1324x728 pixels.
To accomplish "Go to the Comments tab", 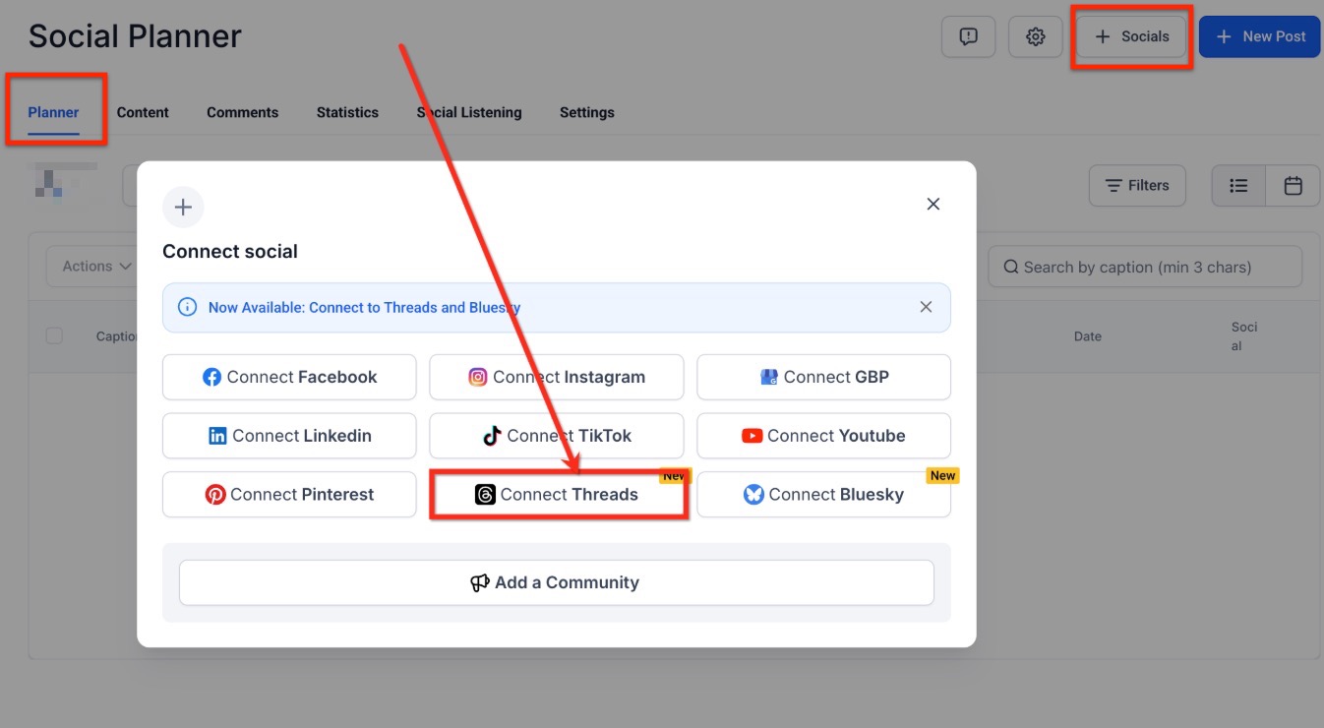I will (x=242, y=112).
